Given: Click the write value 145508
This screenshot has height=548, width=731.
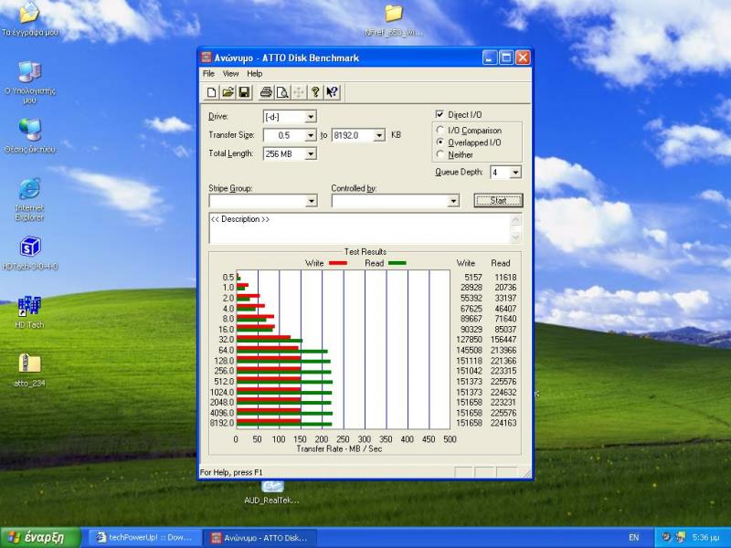Looking at the screenshot, I should pos(470,350).
